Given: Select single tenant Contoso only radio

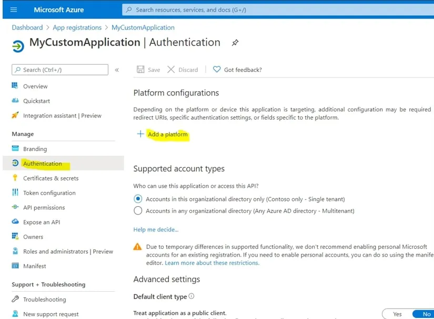Looking at the screenshot, I should [x=138, y=199].
